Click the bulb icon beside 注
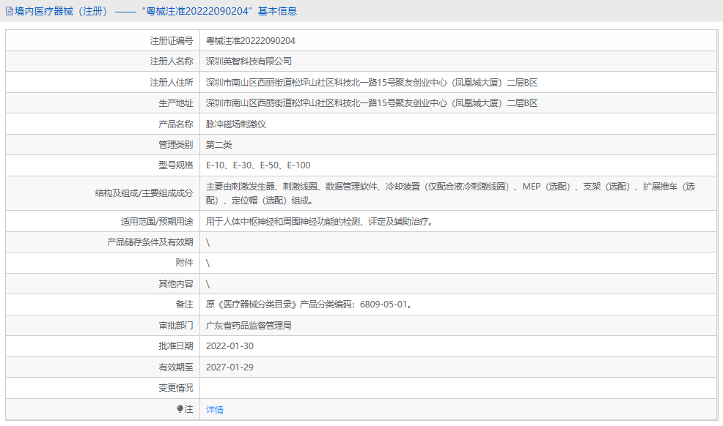Image resolution: width=723 pixels, height=426 pixels. pos(180,408)
